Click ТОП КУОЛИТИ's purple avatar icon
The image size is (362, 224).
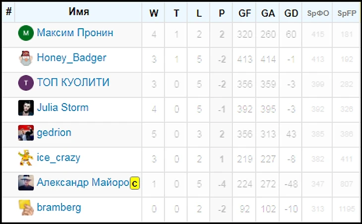pos(26,83)
